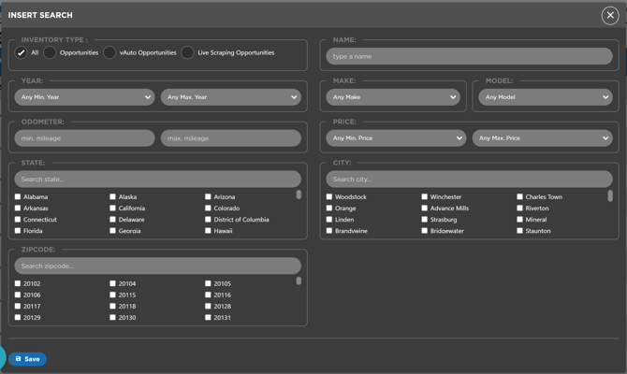This screenshot has width=627, height=374.
Task: Check the Charles Town city checkbox
Action: [x=519, y=196]
